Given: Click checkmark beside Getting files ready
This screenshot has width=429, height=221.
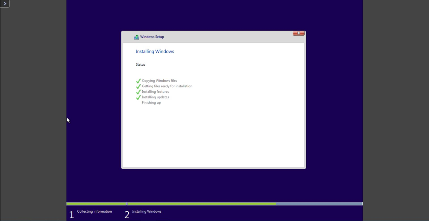Looking at the screenshot, I should tap(138, 87).
